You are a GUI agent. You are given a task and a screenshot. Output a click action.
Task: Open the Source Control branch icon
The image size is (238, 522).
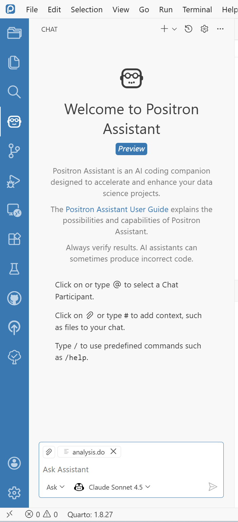tap(14, 151)
